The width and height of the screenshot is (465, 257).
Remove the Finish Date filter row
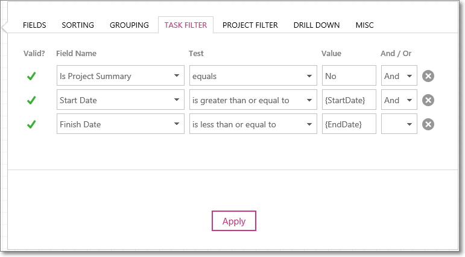[428, 124]
